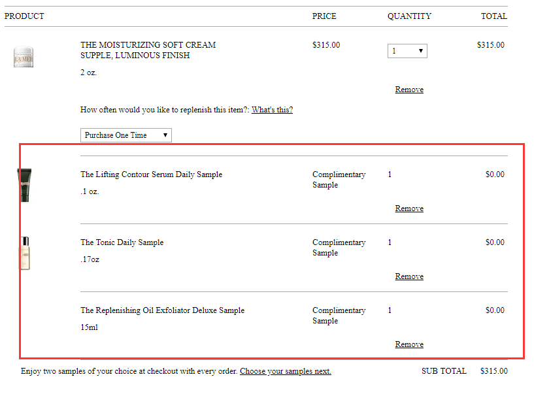Remove The Moisturizing Soft Cream from cart

(x=409, y=90)
